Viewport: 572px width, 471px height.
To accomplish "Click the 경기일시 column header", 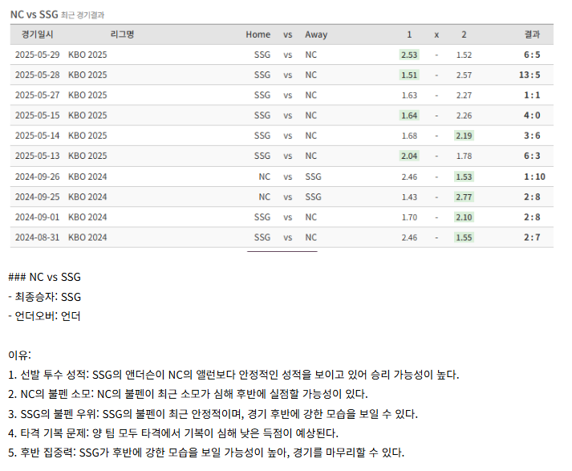I will pos(37,35).
